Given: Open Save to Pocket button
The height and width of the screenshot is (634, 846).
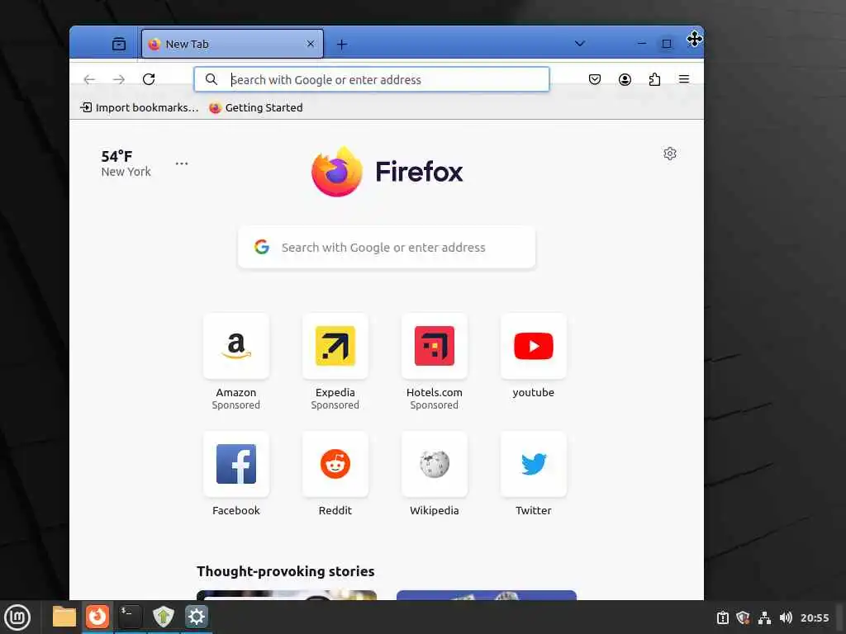Looking at the screenshot, I should point(595,80).
